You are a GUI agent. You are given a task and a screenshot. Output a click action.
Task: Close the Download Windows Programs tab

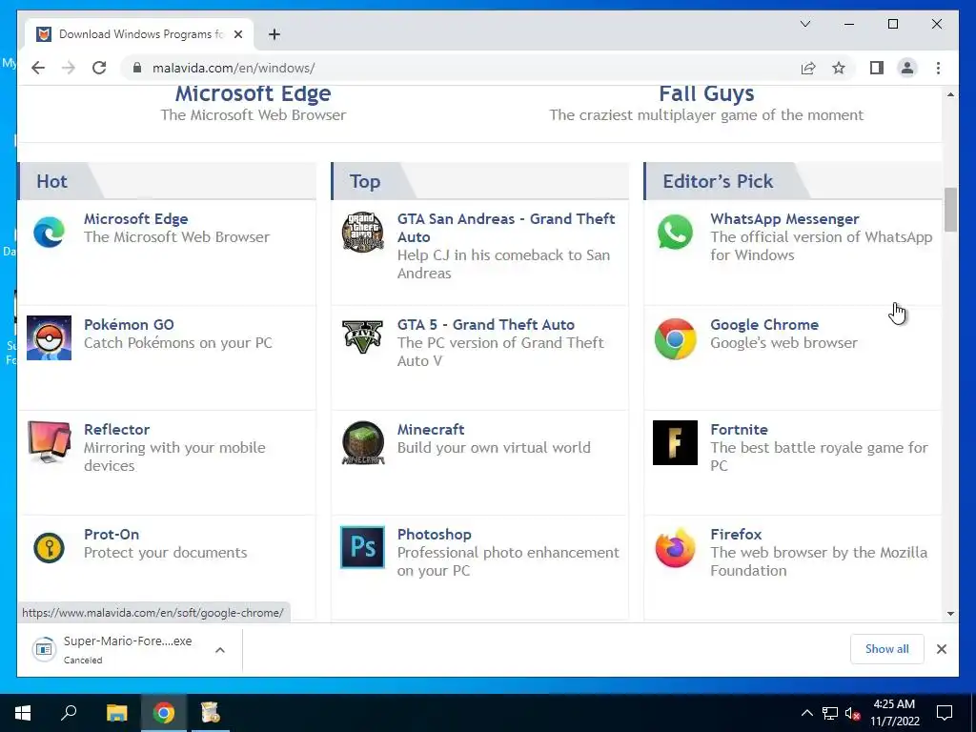click(x=237, y=34)
